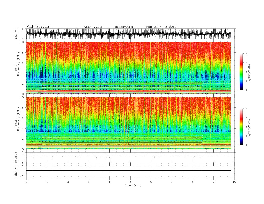Click the '8' tick on the time axis

[193, 182]
